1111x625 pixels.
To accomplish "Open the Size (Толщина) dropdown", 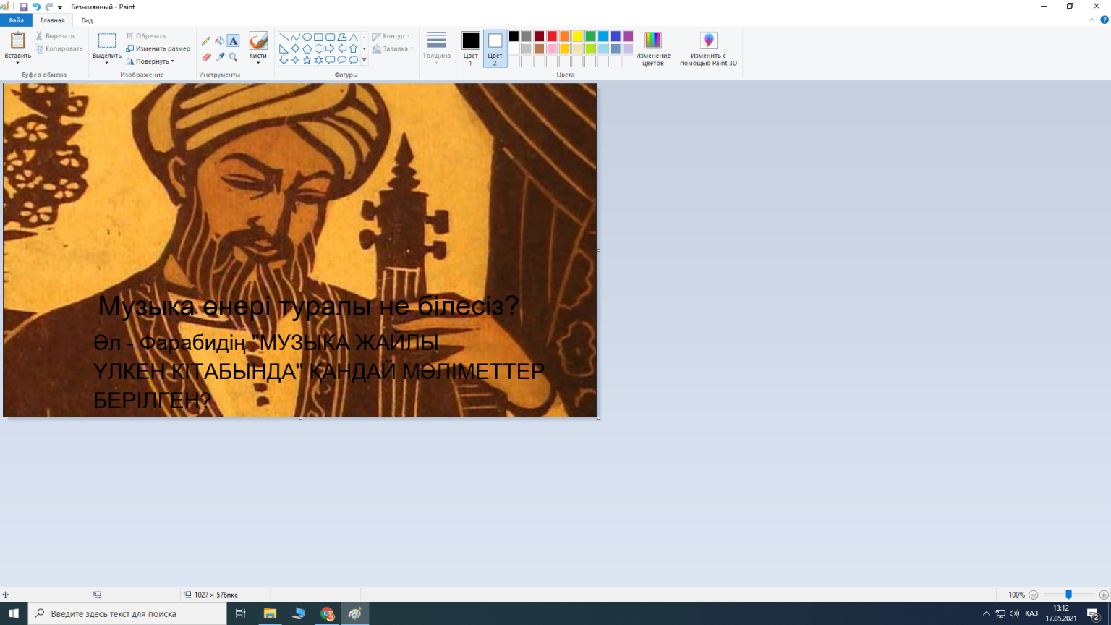I will (x=436, y=49).
